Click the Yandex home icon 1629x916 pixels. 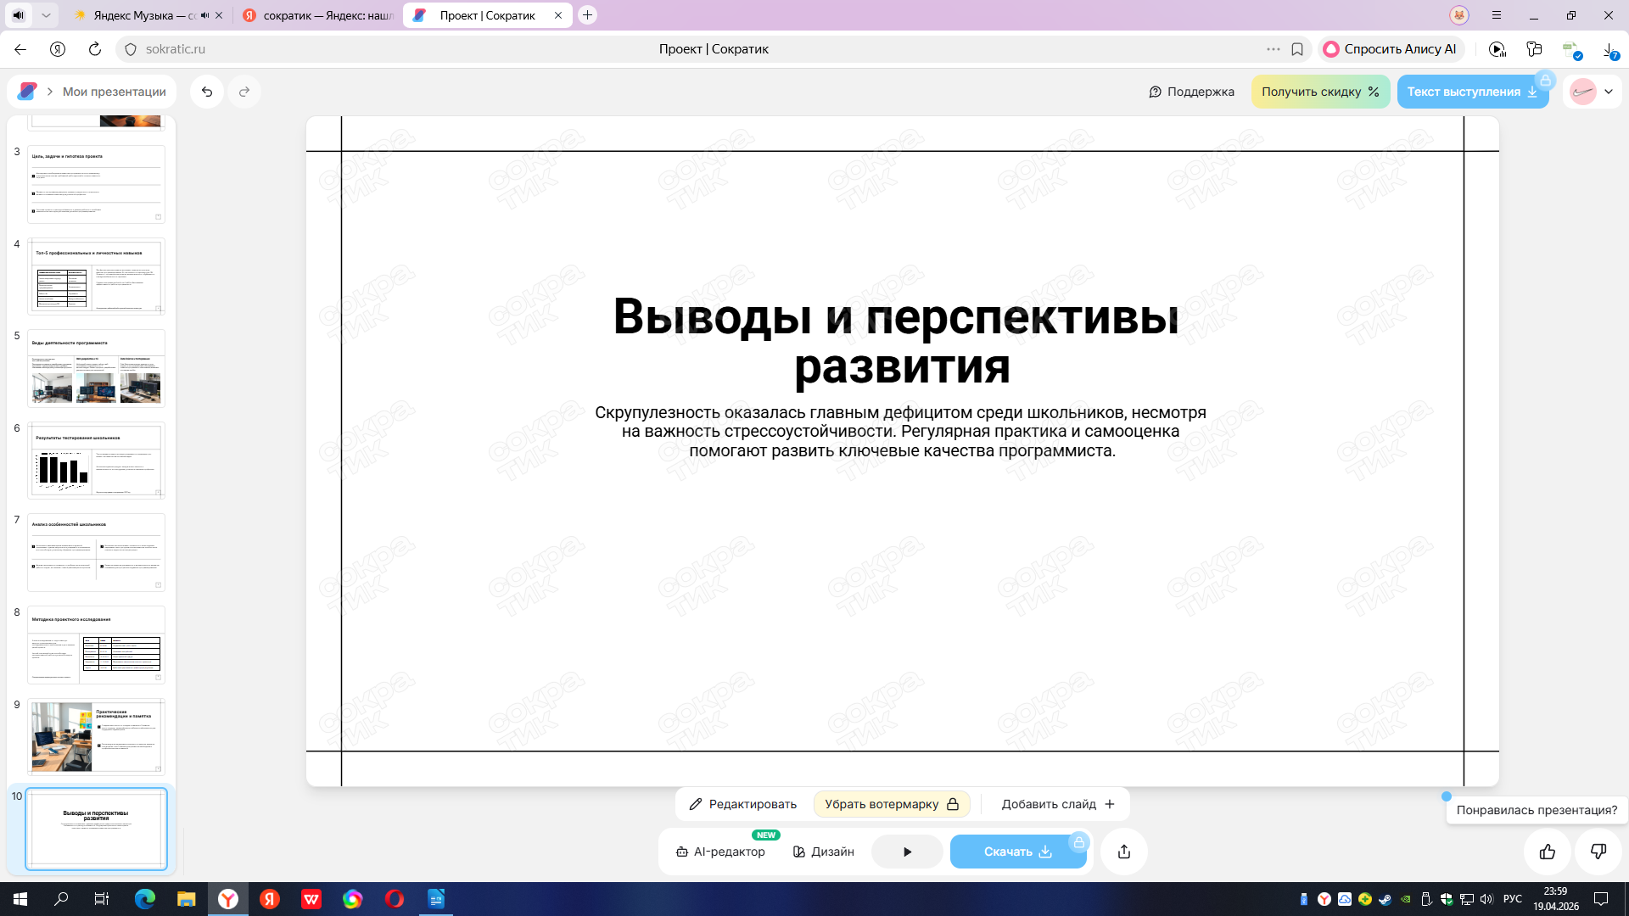pyautogui.click(x=58, y=49)
